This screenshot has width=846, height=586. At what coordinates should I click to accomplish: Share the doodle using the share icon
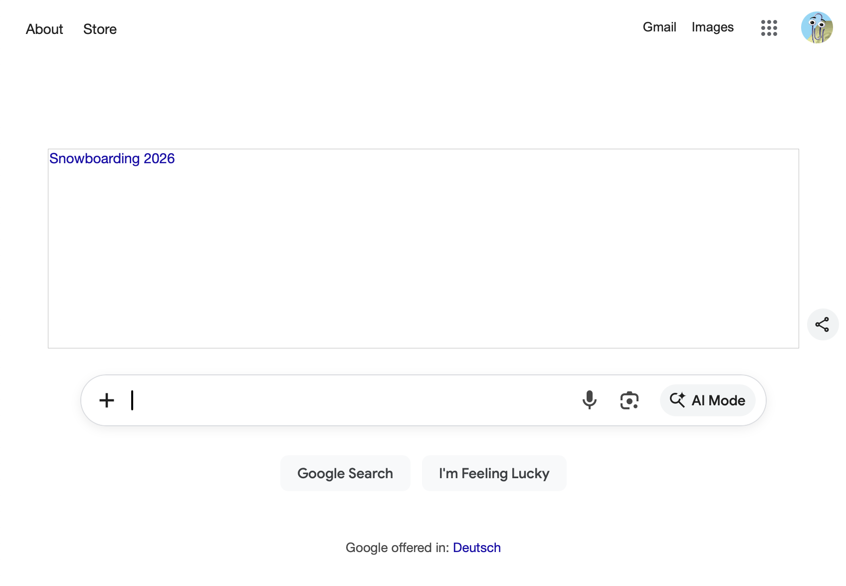point(822,324)
